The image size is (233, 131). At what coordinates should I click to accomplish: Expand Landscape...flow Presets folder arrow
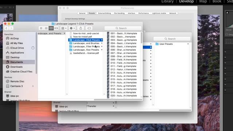tap(102, 50)
